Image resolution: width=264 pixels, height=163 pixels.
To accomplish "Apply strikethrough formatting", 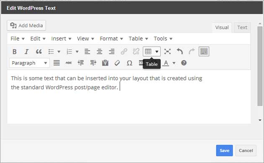I will point(69,63).
